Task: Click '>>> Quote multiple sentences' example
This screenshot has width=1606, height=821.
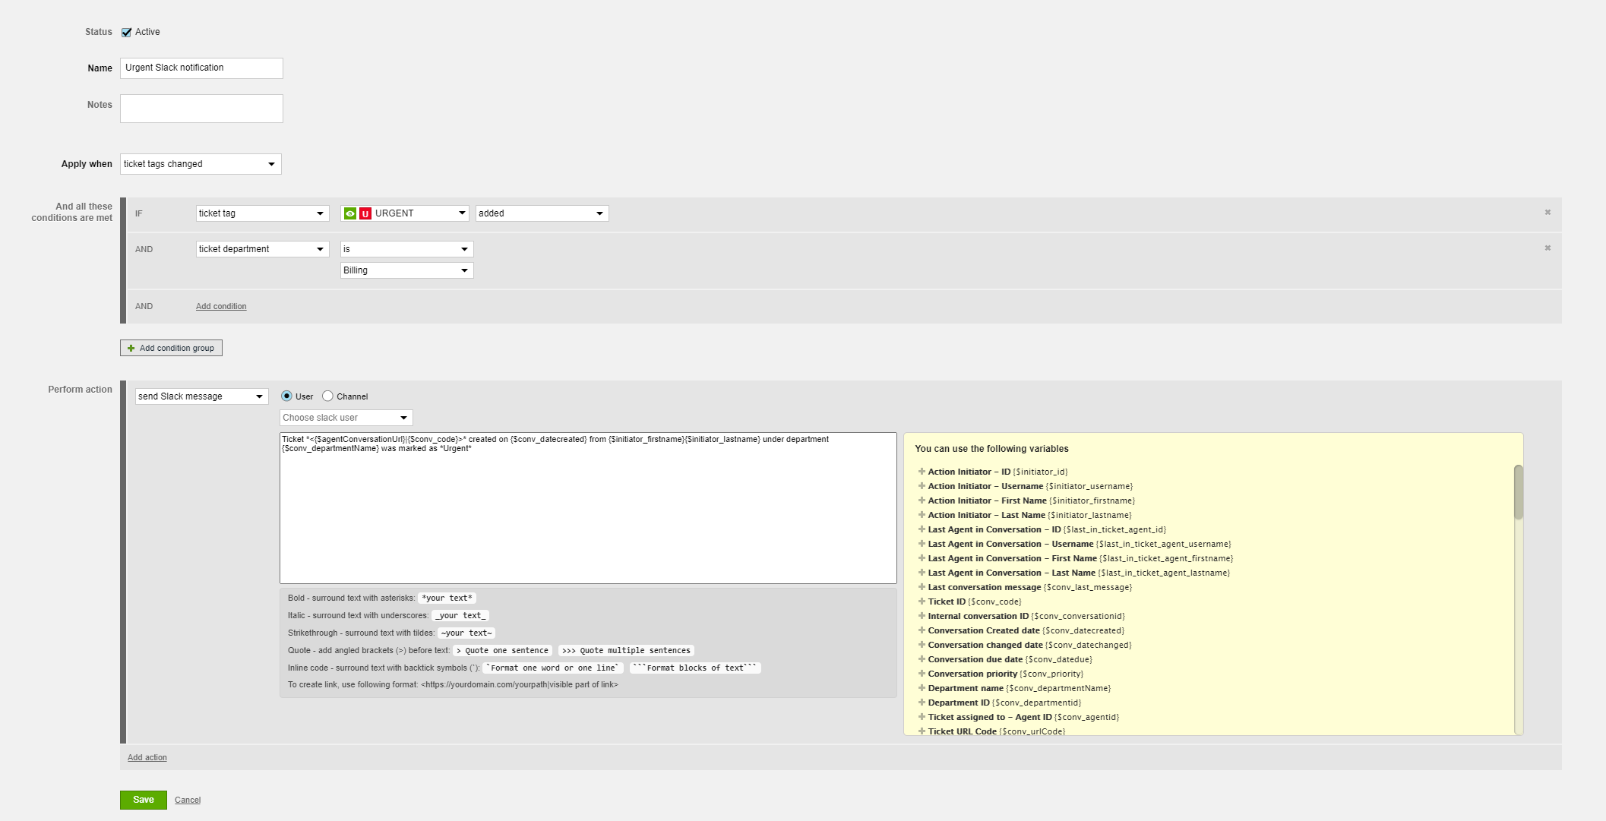Action: point(626,650)
